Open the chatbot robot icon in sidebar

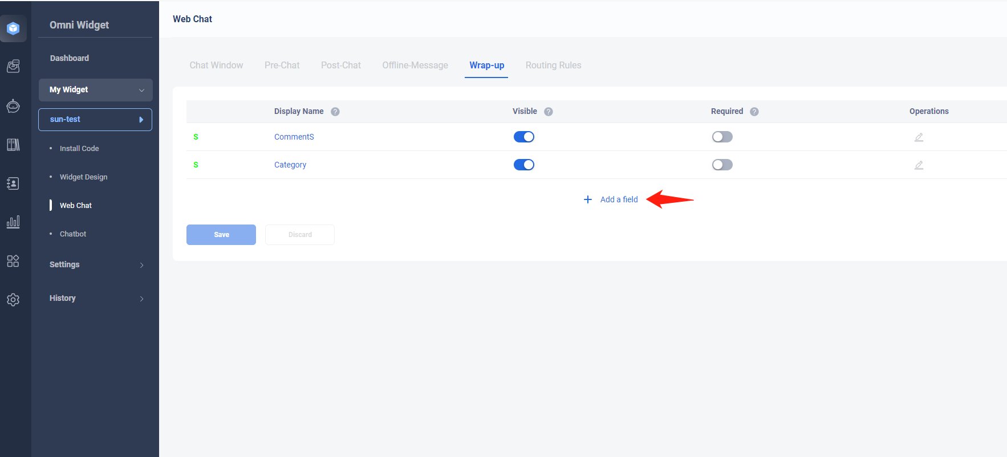[x=13, y=106]
